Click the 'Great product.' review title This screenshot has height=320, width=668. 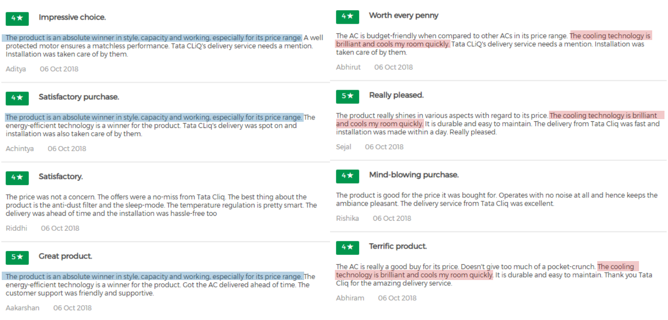point(65,256)
